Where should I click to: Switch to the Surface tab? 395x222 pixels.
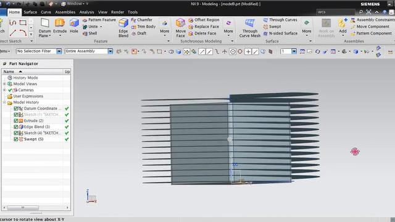coord(30,12)
